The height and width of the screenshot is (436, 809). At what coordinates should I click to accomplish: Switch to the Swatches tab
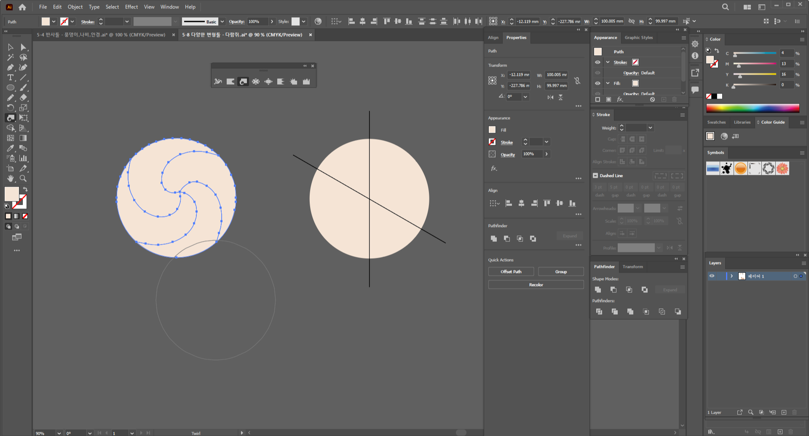[x=716, y=122]
